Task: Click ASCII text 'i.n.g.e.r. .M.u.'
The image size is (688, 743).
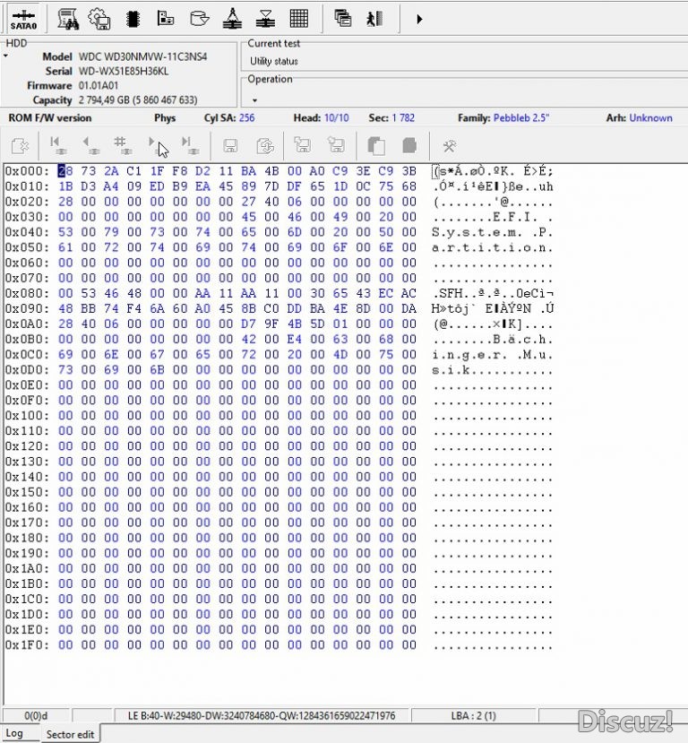Action: 492,354
